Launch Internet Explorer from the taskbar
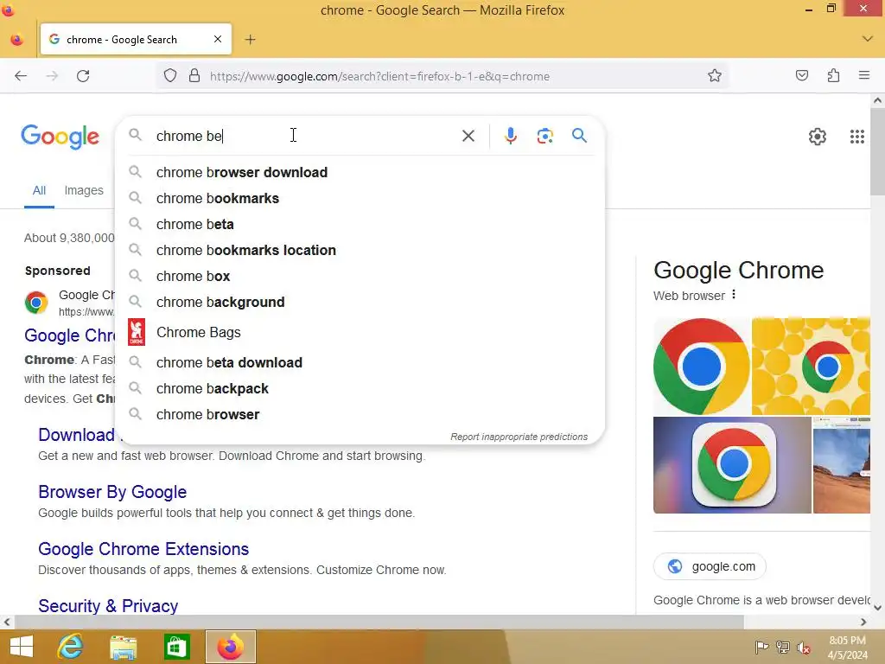The height and width of the screenshot is (664, 885). (x=71, y=647)
